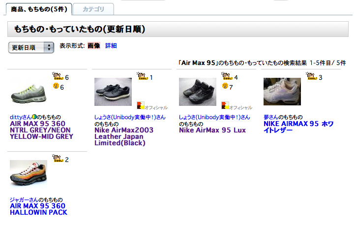This screenshot has width=356, height=229.
Task: Click the orange HALLOWIN PACK shoe thumbnail
Action: (29, 174)
